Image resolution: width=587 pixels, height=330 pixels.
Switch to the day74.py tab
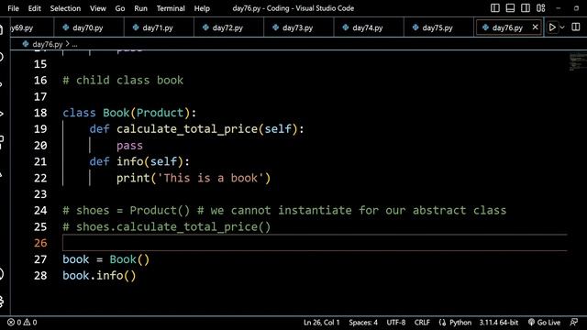(x=369, y=27)
